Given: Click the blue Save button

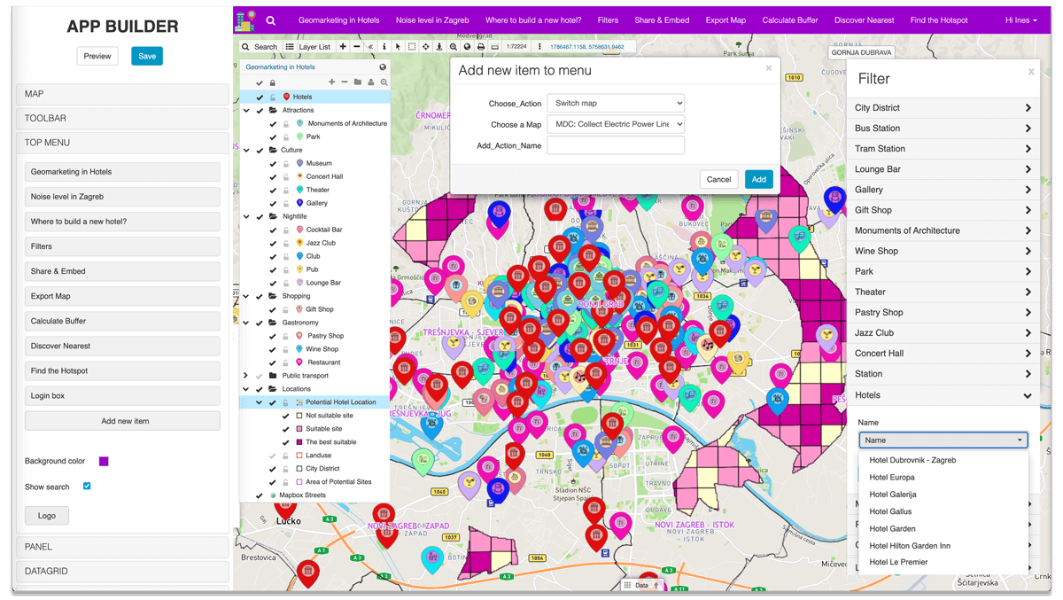Looking at the screenshot, I should coord(147,56).
